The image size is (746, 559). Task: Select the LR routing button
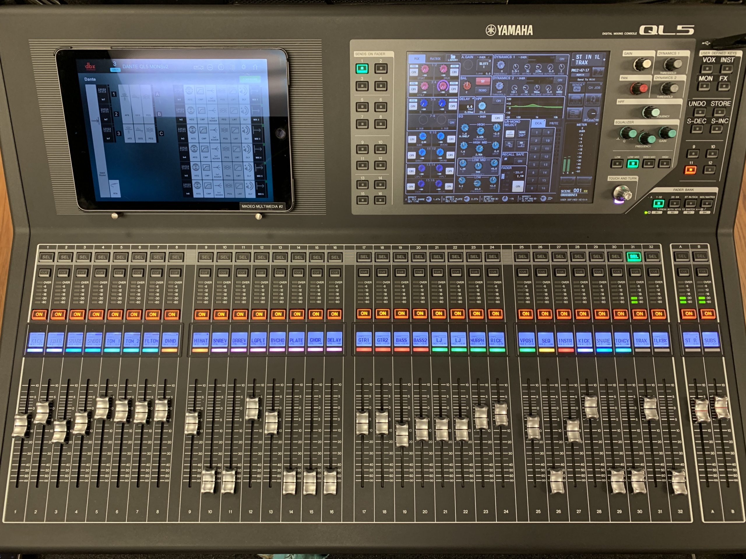(510, 133)
